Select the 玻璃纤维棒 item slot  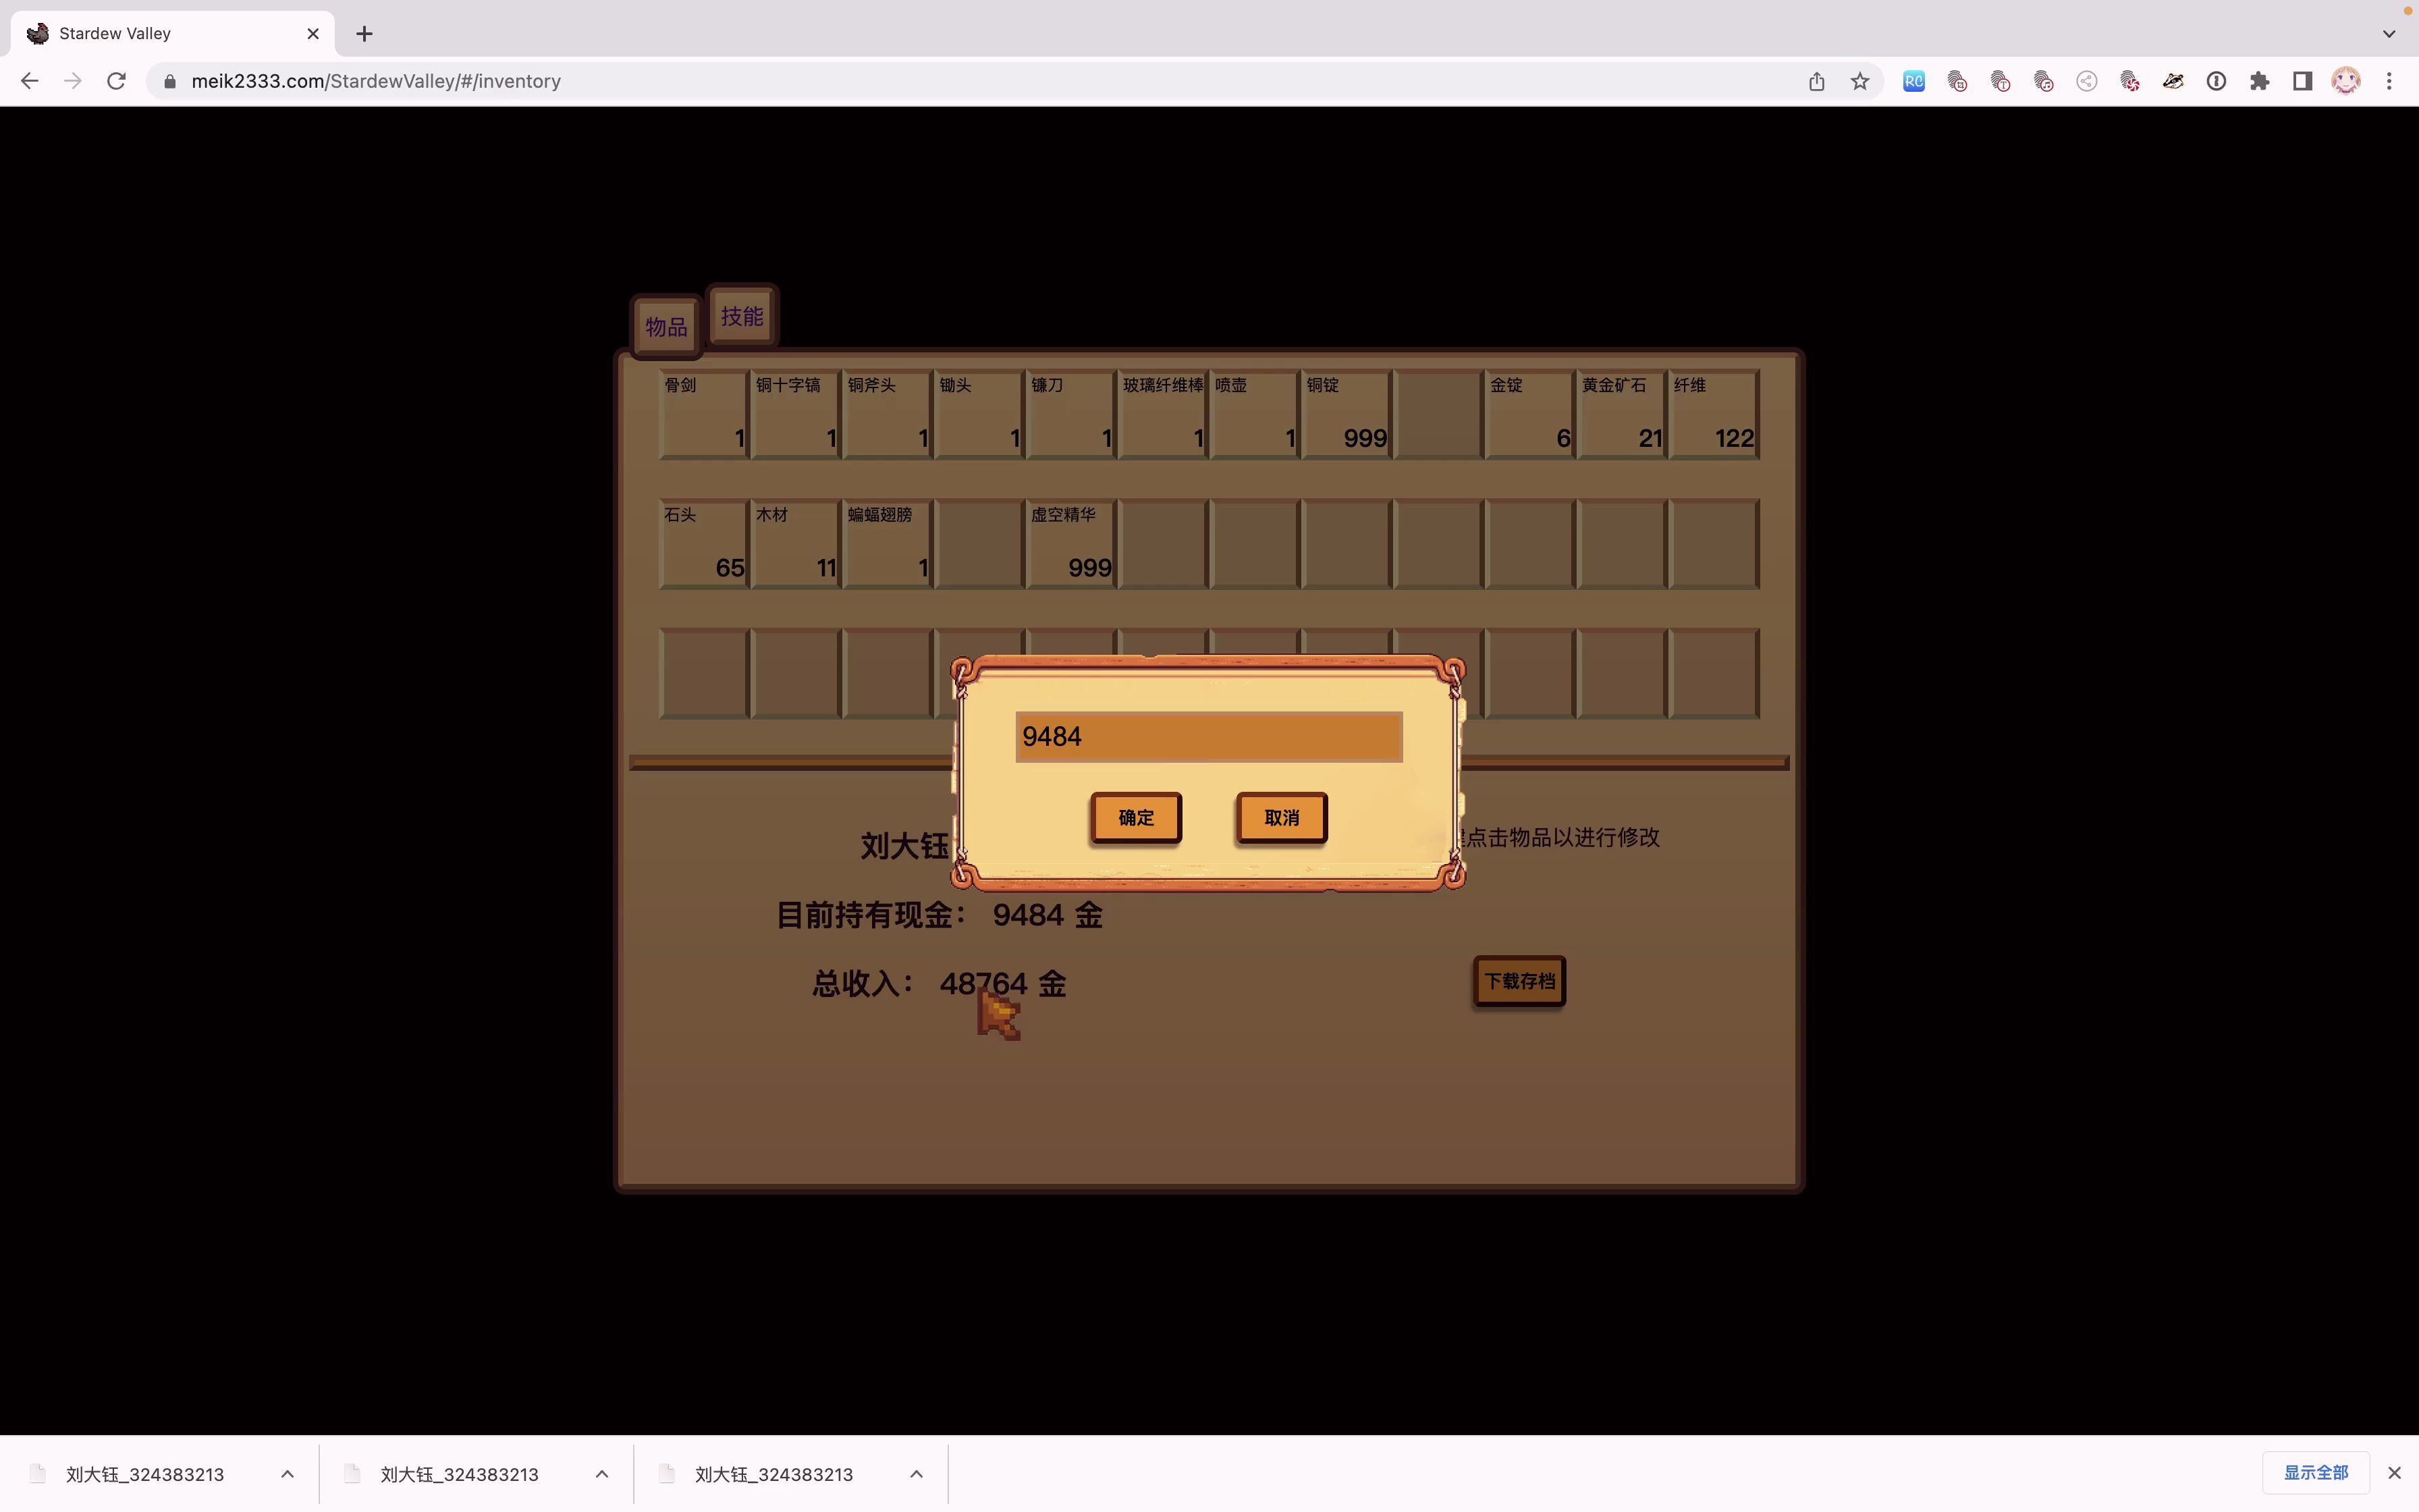click(1164, 414)
